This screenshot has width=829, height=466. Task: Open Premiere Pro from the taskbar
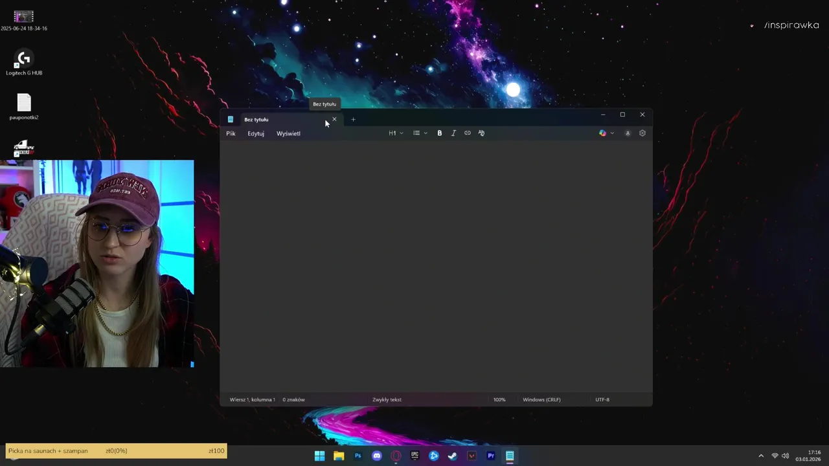point(491,456)
